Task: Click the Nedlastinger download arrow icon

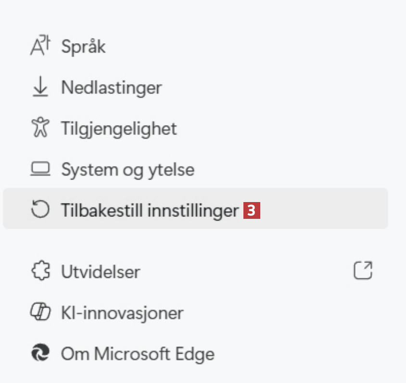Action: click(x=40, y=87)
